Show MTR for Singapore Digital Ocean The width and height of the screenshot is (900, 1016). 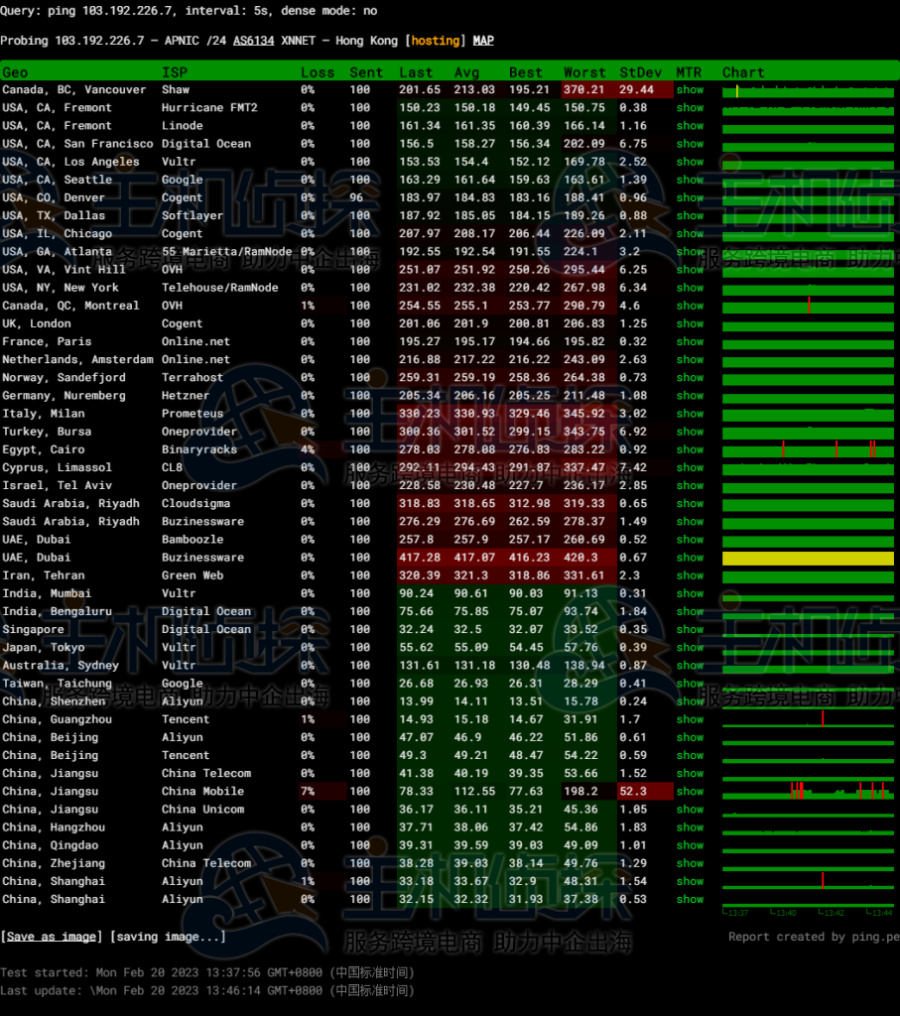pos(690,629)
